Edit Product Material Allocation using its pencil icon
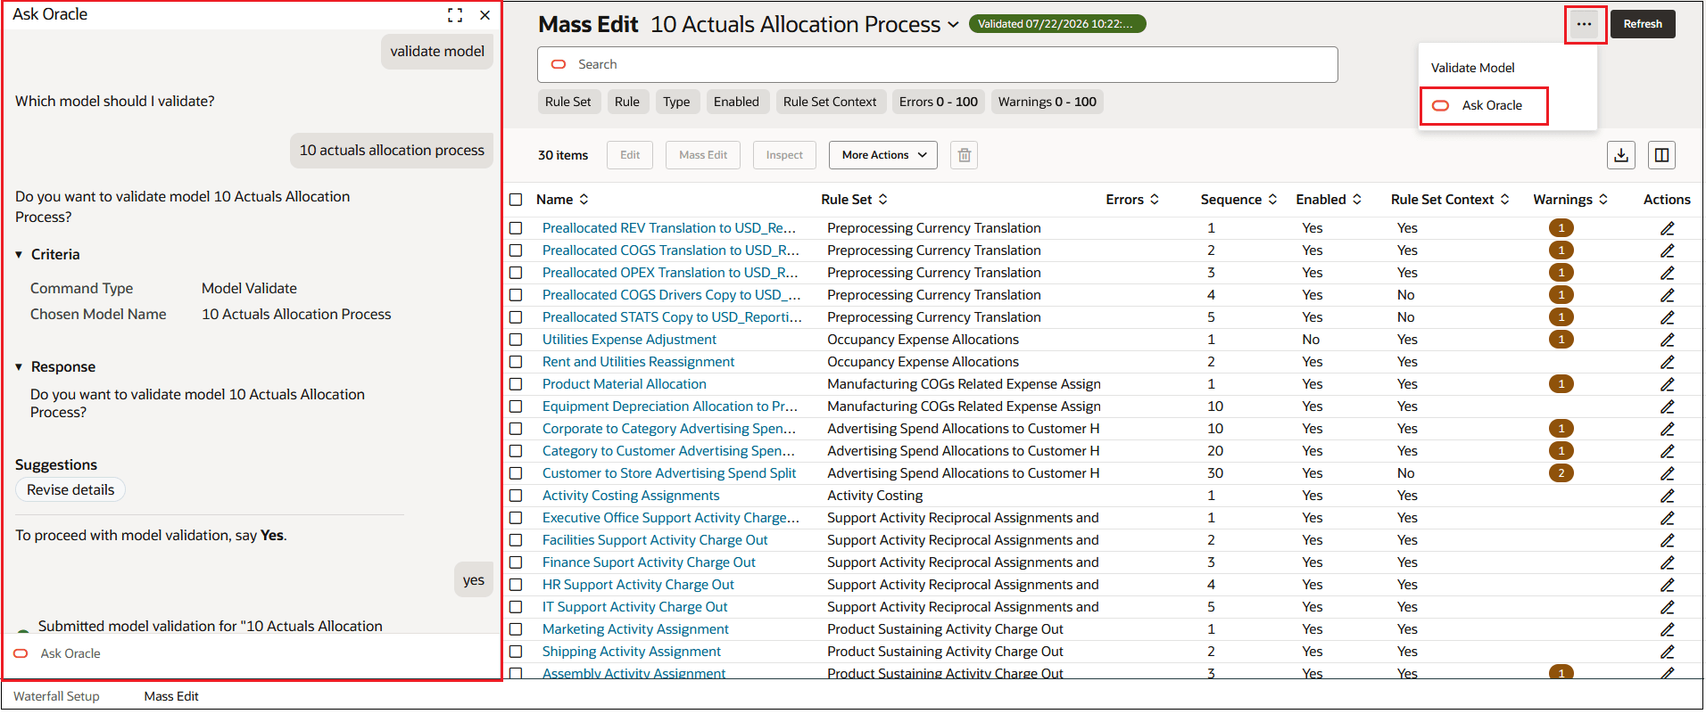 1667,384
